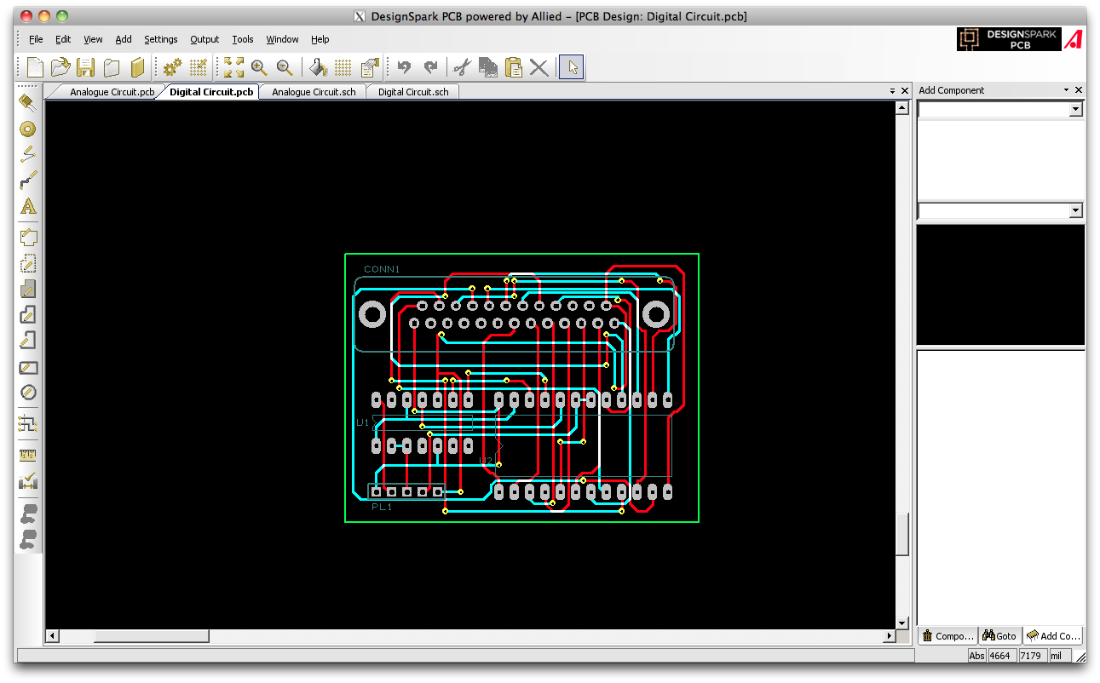1100x683 pixels.
Task: Select the Add Text tool in the sidebar
Action: (27, 207)
